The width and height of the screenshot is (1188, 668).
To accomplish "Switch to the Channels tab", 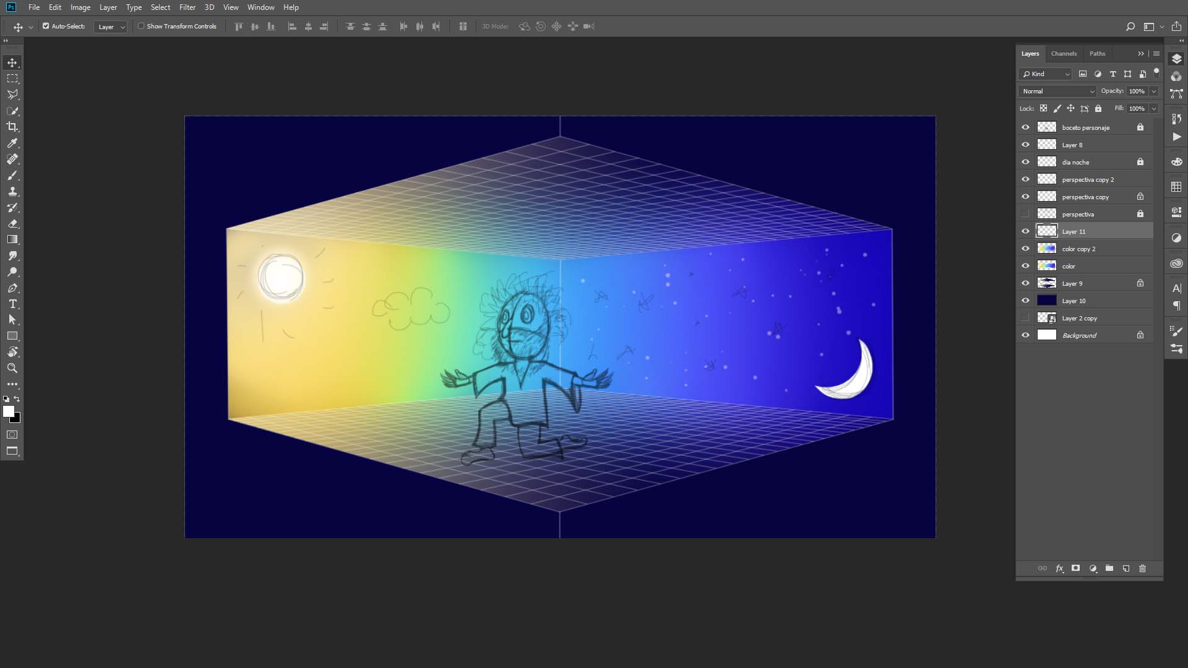I will click(x=1064, y=54).
